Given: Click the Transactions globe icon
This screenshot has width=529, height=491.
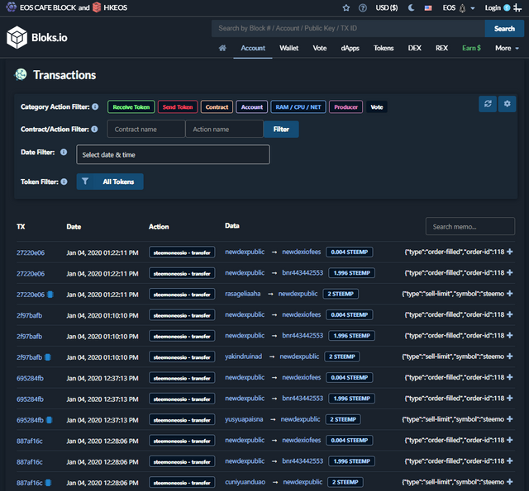Looking at the screenshot, I should coord(21,74).
